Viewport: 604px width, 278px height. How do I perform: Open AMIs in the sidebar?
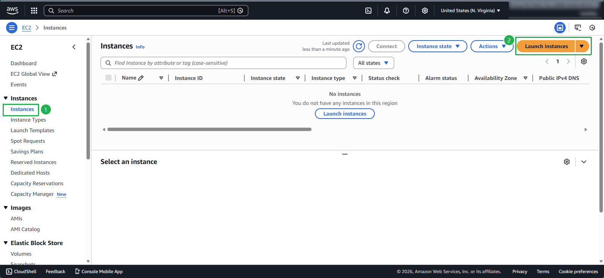pyautogui.click(x=16, y=219)
